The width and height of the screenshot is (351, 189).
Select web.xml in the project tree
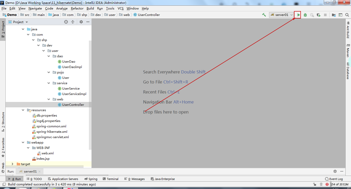pyautogui.click(x=45, y=153)
